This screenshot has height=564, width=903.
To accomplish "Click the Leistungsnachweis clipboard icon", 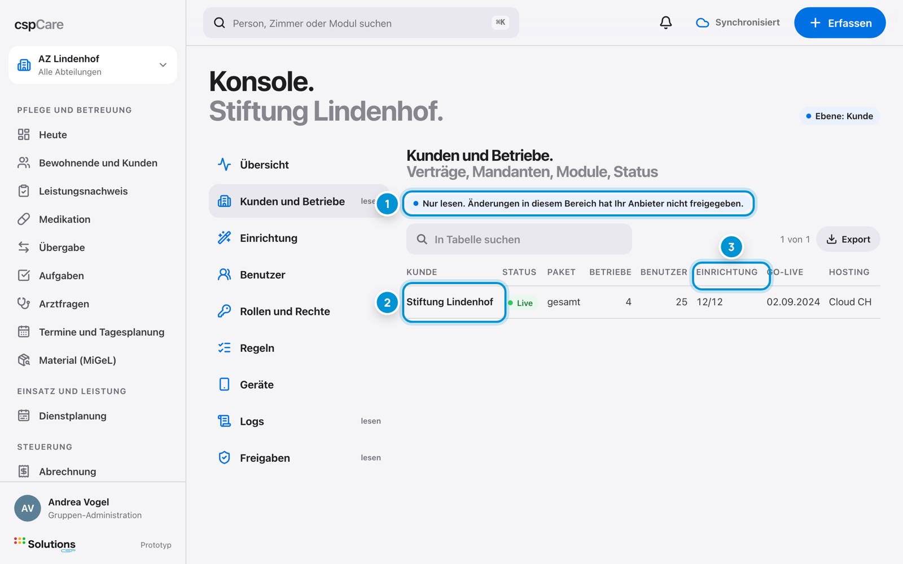I will click(24, 191).
